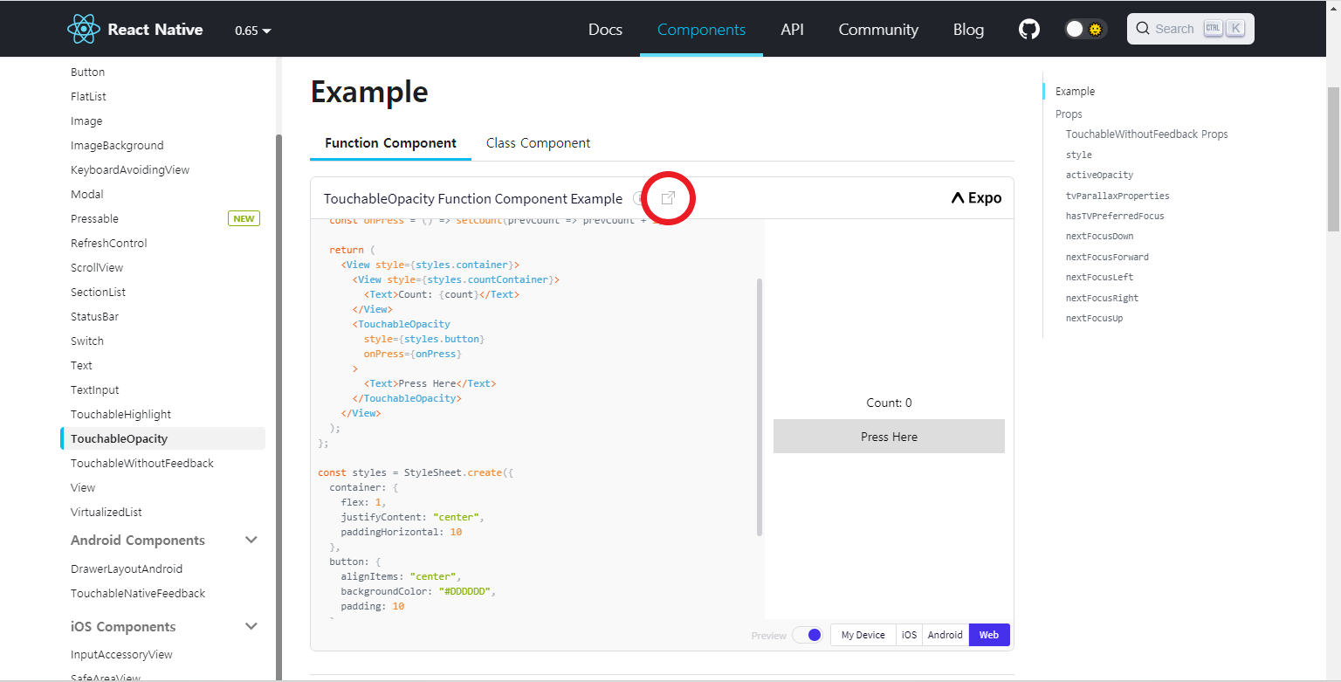Jump to nextFocusRight in table of contents
The height and width of the screenshot is (682, 1341).
click(x=1102, y=299)
